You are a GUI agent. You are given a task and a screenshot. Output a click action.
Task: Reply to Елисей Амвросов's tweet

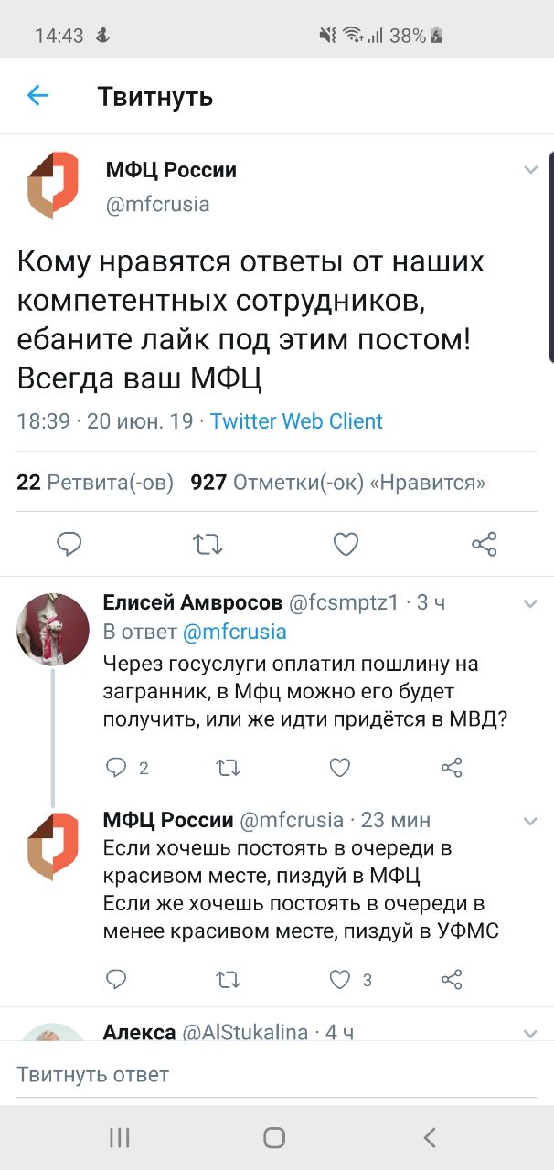[x=117, y=768]
